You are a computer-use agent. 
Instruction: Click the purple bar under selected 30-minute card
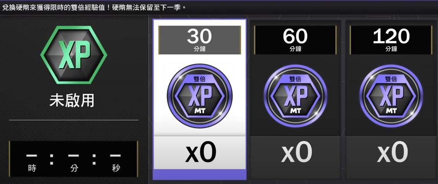[199, 174]
